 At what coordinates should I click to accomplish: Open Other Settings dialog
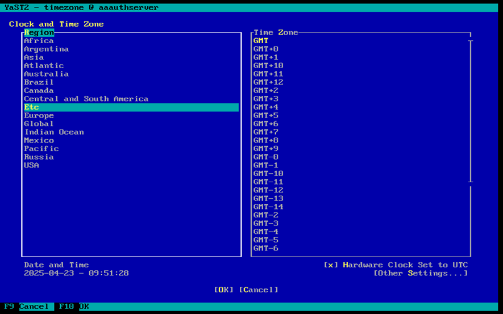tap(421, 273)
